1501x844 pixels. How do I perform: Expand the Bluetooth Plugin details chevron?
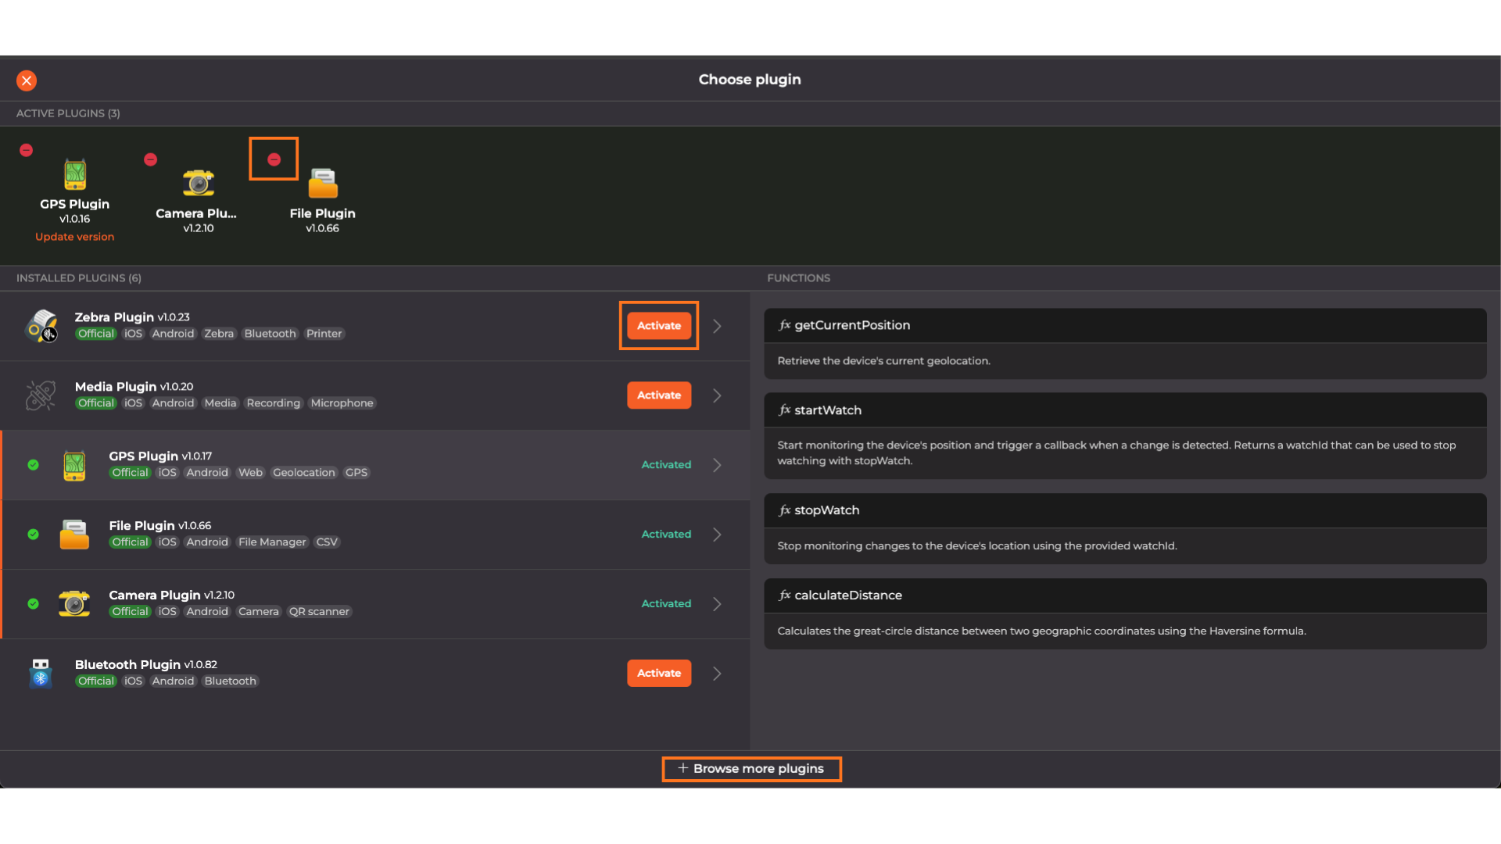[x=717, y=674]
